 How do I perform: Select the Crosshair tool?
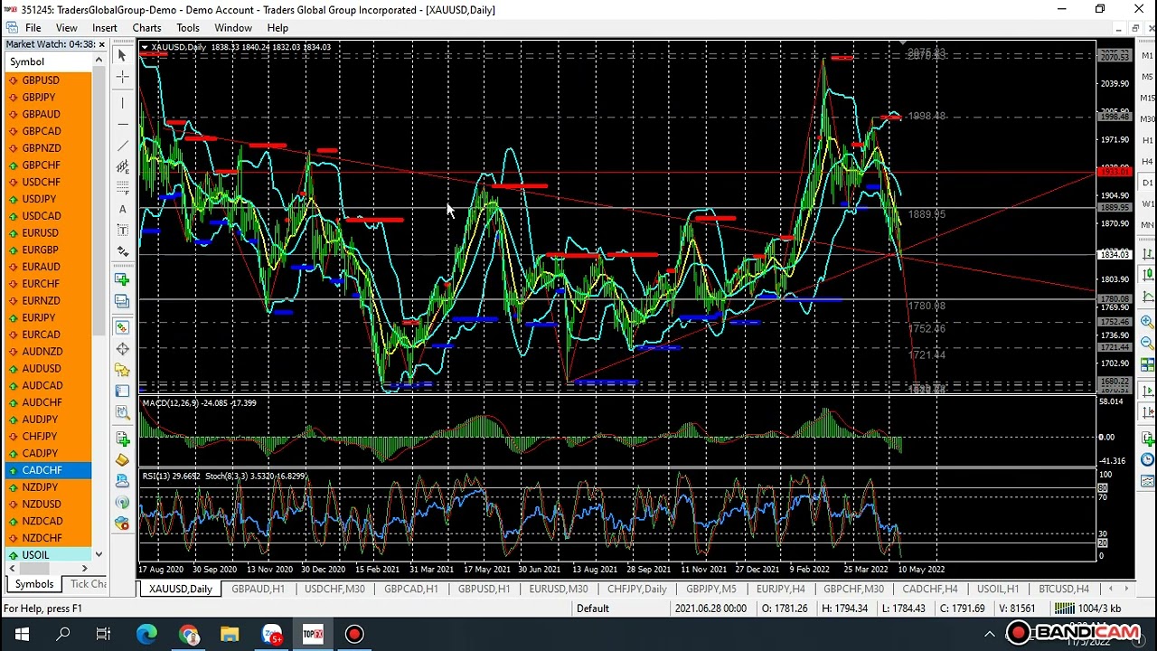pyautogui.click(x=122, y=78)
